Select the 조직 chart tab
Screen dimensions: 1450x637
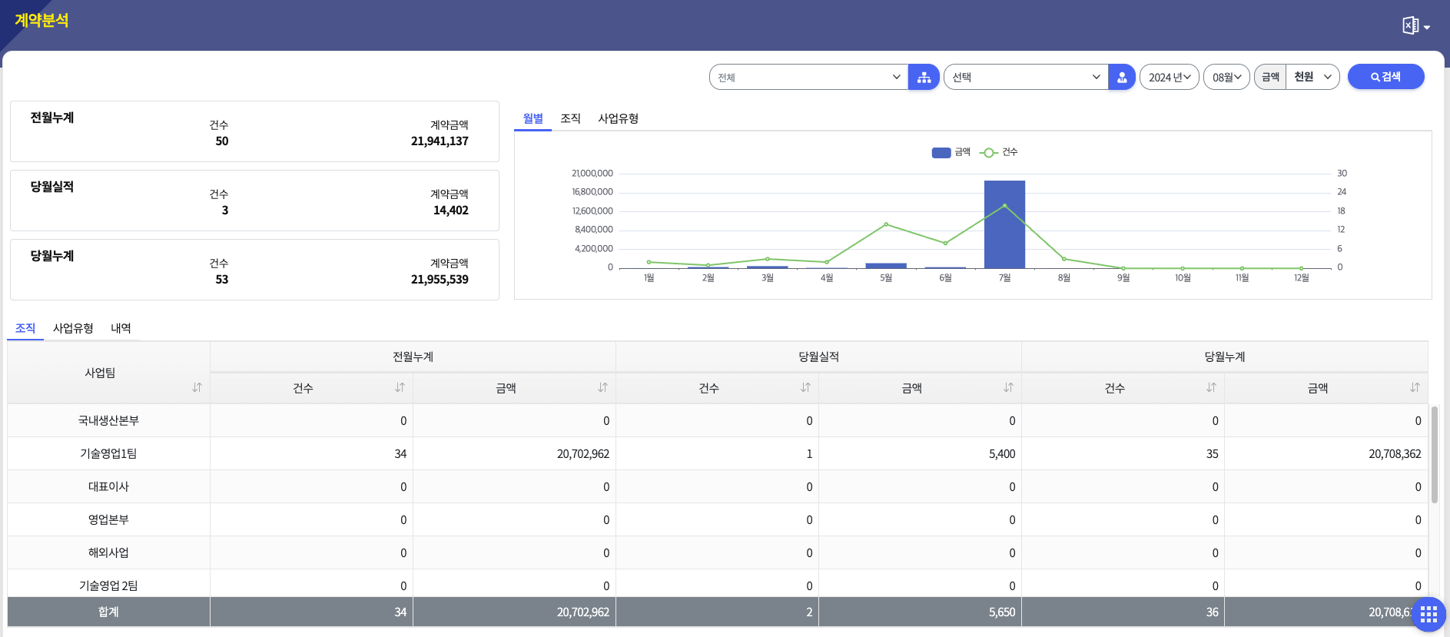[570, 118]
